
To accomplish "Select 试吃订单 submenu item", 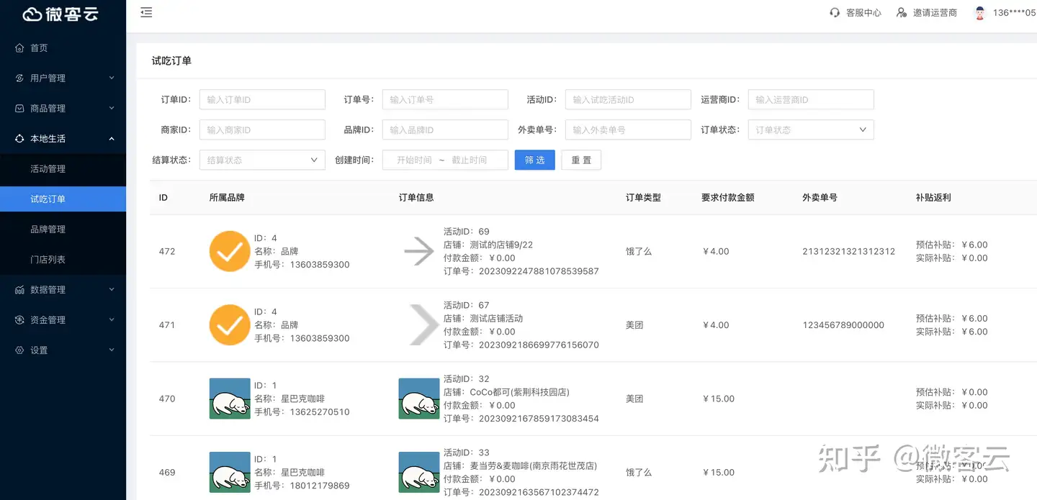I will 63,199.
